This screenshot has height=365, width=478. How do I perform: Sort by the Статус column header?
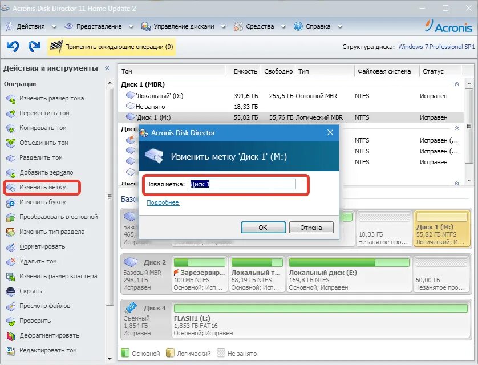coord(440,71)
